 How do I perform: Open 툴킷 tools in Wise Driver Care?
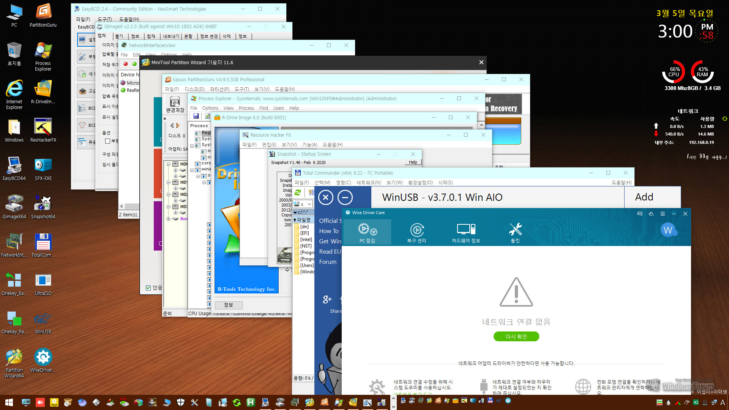pyautogui.click(x=515, y=233)
